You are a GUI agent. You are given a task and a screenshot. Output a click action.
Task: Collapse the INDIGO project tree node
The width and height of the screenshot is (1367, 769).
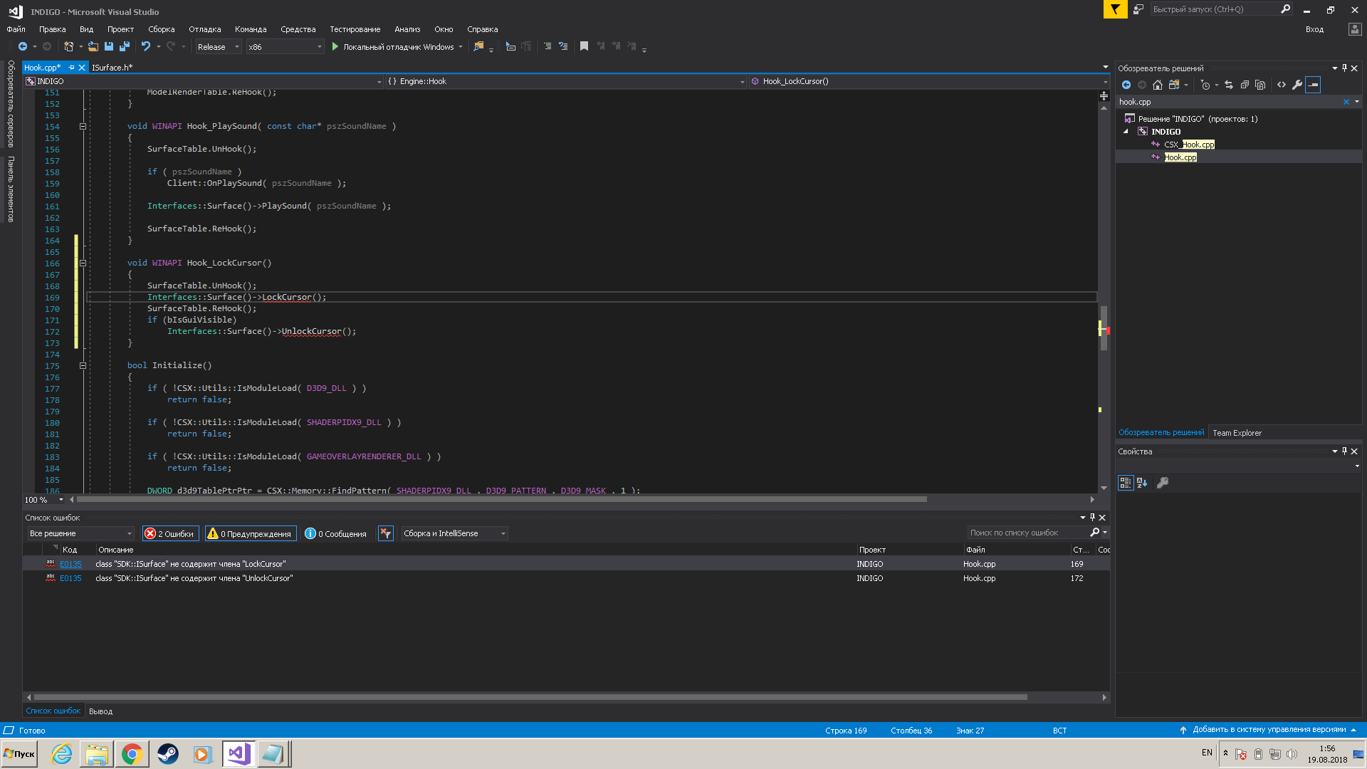click(1126, 132)
